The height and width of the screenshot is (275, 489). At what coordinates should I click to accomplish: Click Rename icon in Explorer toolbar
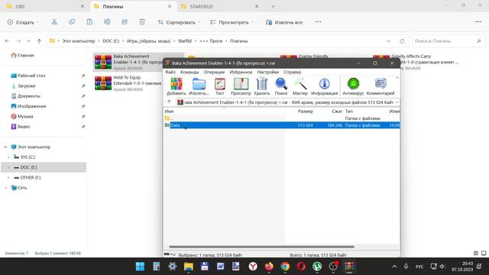(x=107, y=22)
